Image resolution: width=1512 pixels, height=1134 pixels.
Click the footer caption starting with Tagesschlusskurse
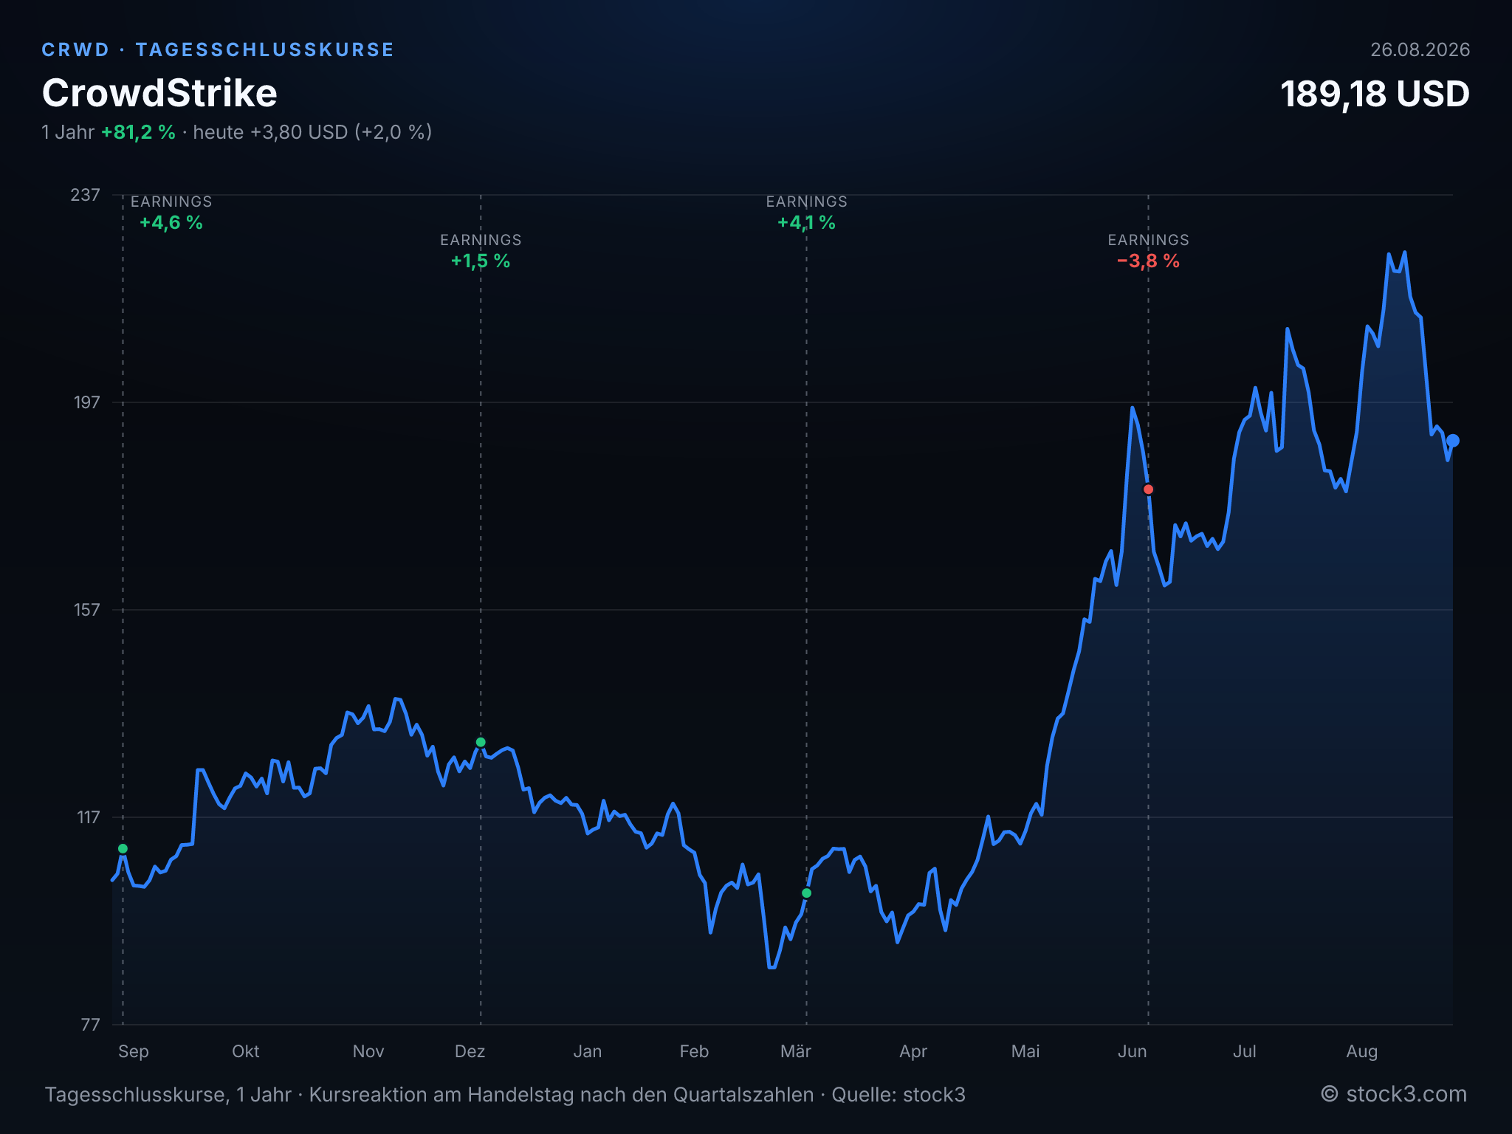[x=505, y=1094]
